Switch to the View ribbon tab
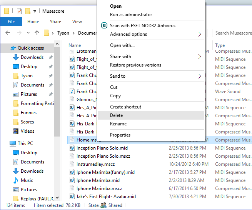 point(77,22)
